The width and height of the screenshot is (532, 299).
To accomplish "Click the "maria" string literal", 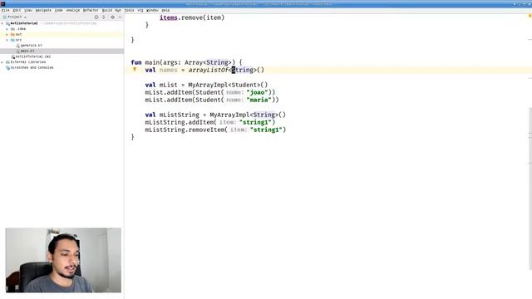I will [259, 100].
